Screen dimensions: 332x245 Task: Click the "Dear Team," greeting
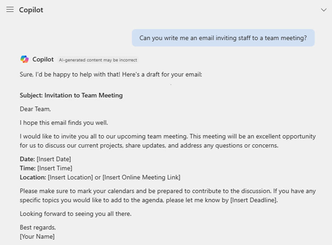pyautogui.click(x=35, y=109)
